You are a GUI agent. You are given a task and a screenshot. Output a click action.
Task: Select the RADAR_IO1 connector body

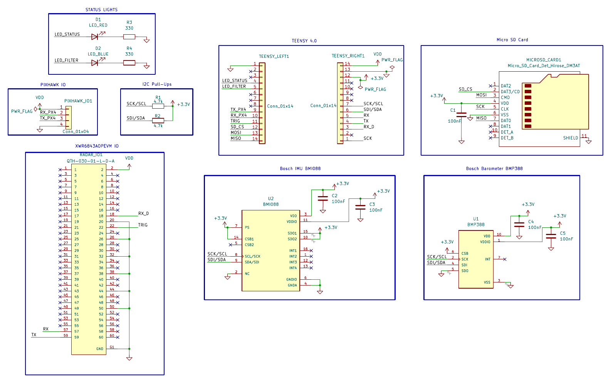[x=89, y=259]
